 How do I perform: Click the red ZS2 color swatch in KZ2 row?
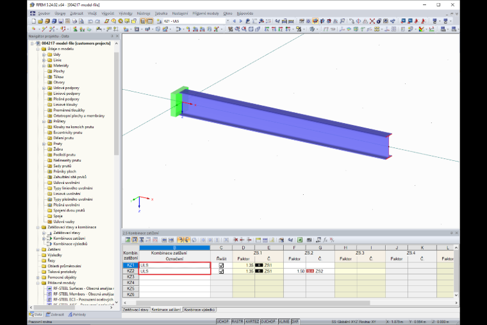(310, 271)
